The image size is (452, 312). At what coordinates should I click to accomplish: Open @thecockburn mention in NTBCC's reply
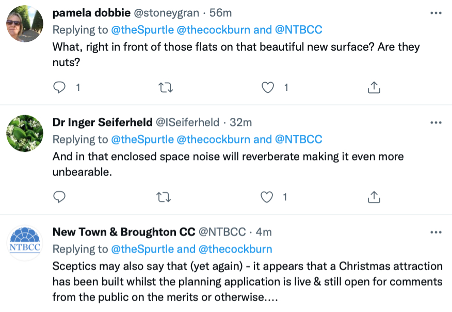235,249
